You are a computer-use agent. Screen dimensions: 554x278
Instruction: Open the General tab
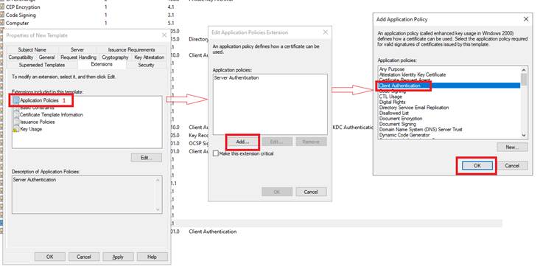(46, 57)
